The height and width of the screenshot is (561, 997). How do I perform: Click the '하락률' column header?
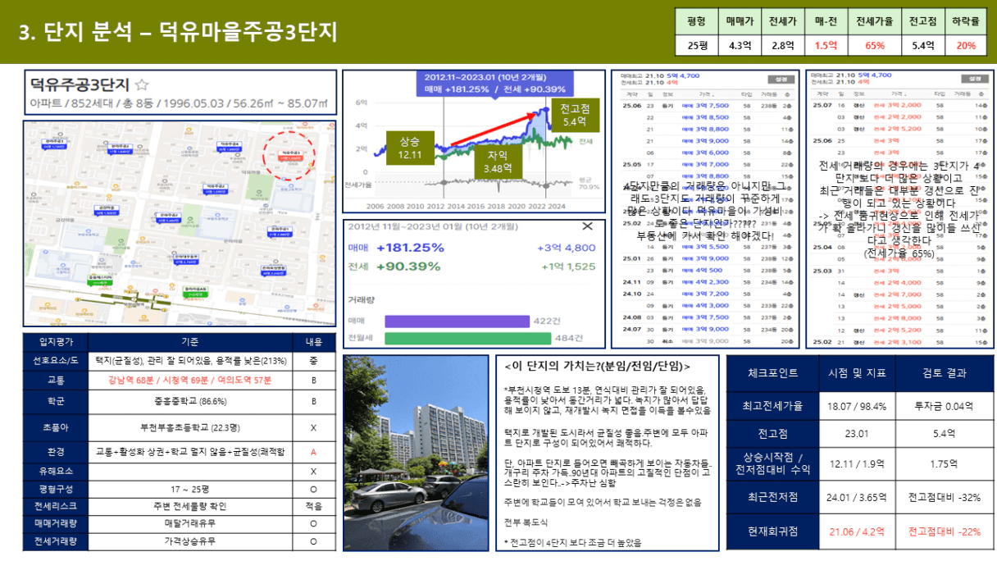(965, 23)
